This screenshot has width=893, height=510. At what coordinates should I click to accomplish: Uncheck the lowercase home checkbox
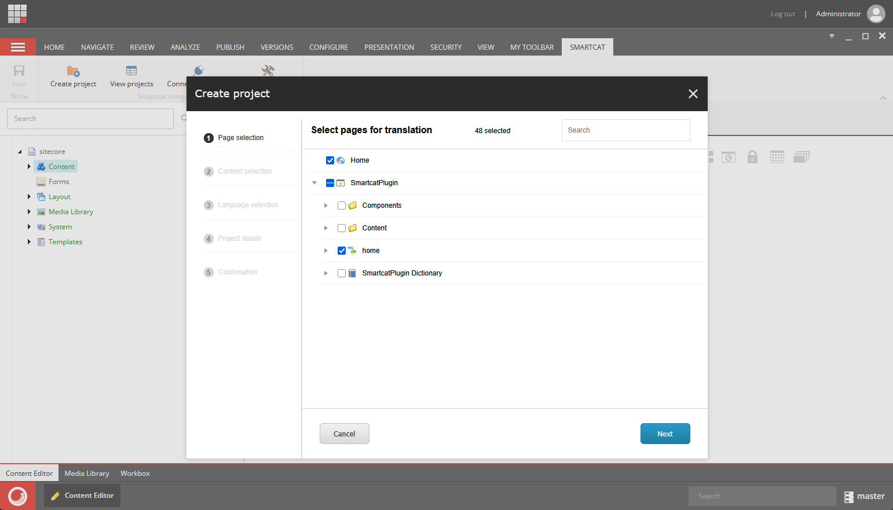[342, 251]
